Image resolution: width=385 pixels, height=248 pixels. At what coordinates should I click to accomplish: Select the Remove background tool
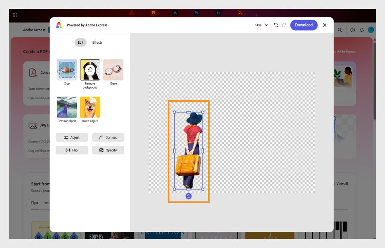coord(90,70)
